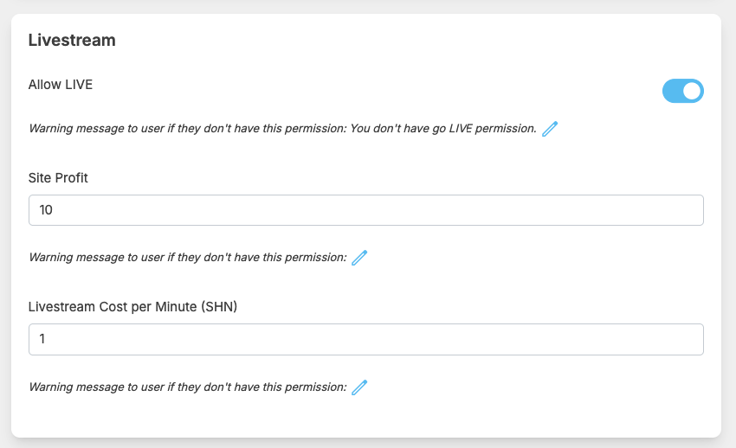
Task: Click pencil icon under Site Profit field
Action: tap(359, 258)
